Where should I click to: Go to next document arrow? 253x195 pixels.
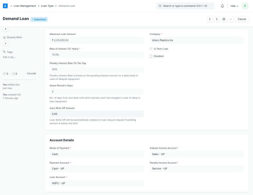coord(217,19)
